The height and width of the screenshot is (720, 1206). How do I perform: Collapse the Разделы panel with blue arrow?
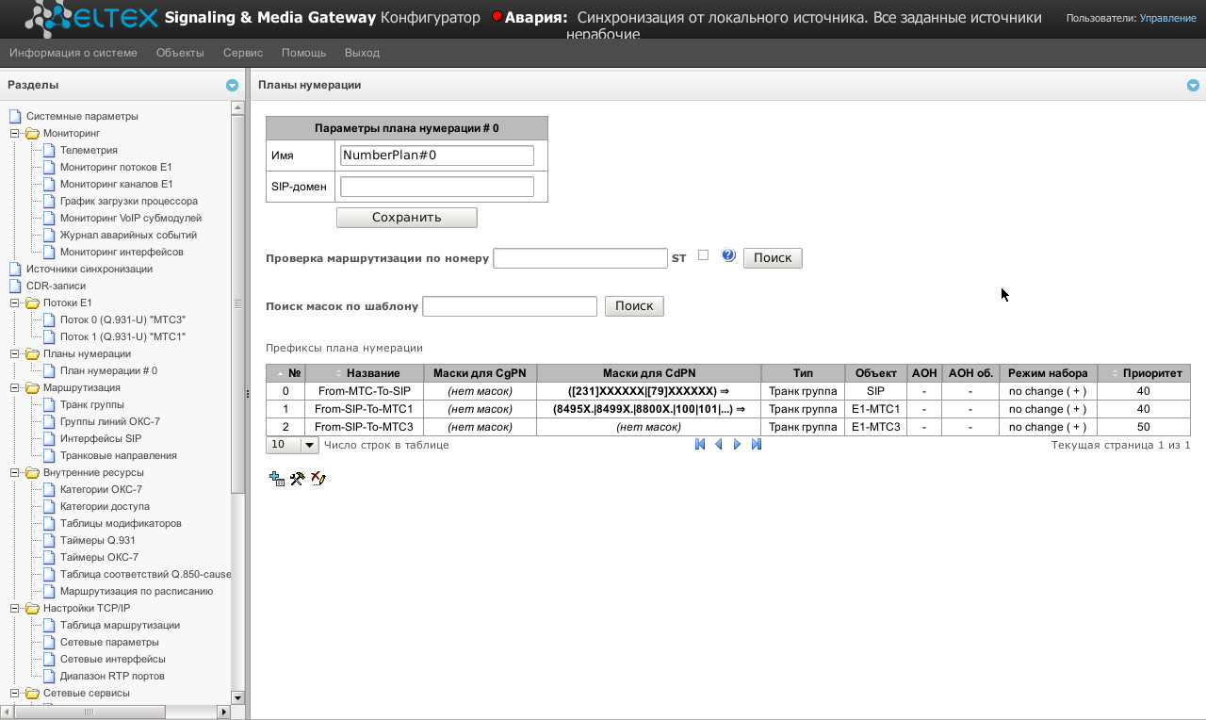click(232, 86)
